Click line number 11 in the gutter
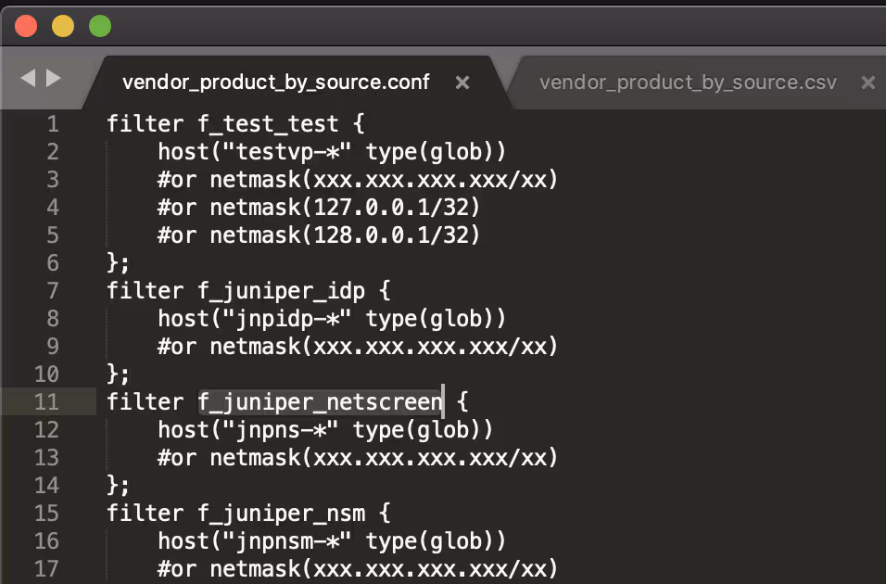This screenshot has height=584, width=886. (46, 401)
